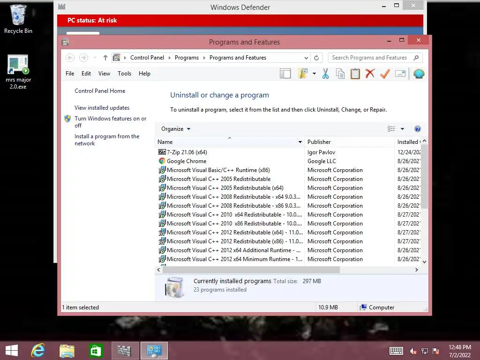
Task: Click Install a program from the network
Action: (x=107, y=140)
